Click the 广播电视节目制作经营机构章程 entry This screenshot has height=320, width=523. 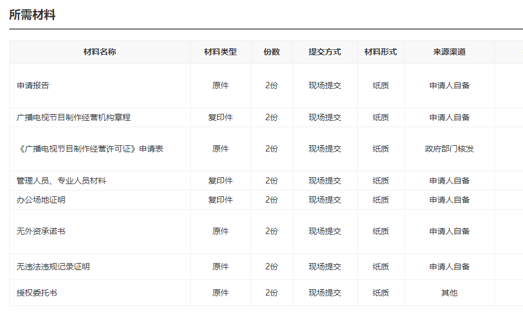pyautogui.click(x=73, y=117)
